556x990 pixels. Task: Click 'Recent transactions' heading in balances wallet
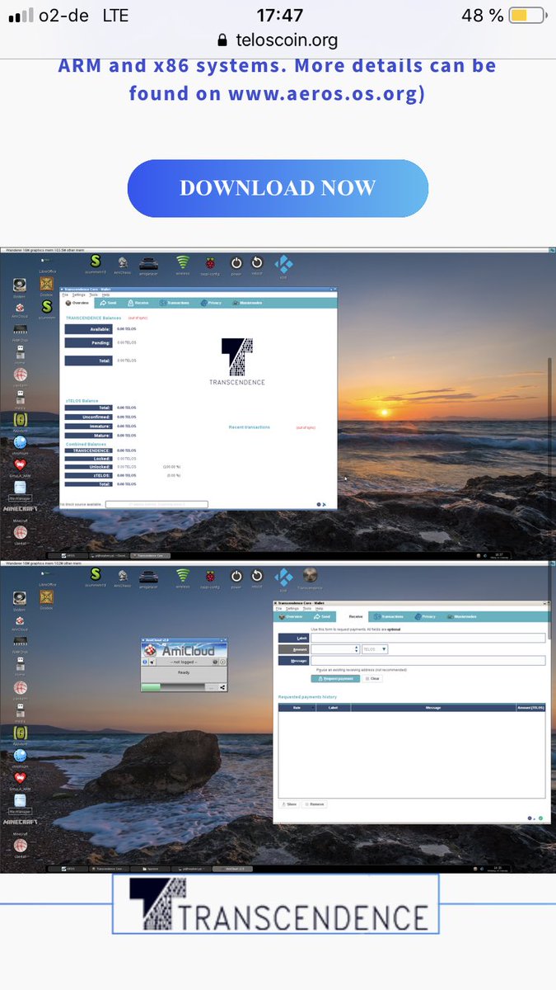[249, 427]
